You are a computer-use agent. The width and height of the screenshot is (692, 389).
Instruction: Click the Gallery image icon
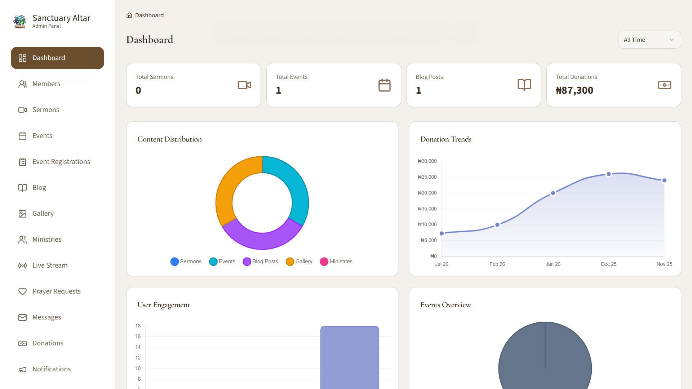pos(22,214)
